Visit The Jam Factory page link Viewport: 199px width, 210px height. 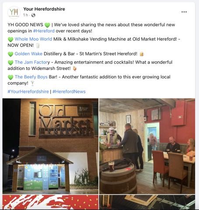[32, 62]
